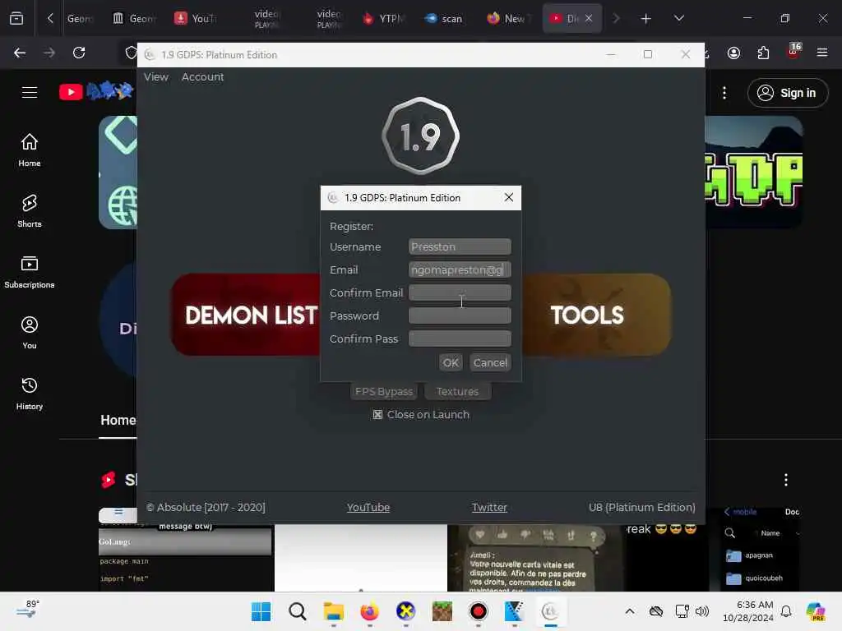The height and width of the screenshot is (631, 842).
Task: Toggle the YouTube hamburger guide menu
Action: click(x=30, y=92)
